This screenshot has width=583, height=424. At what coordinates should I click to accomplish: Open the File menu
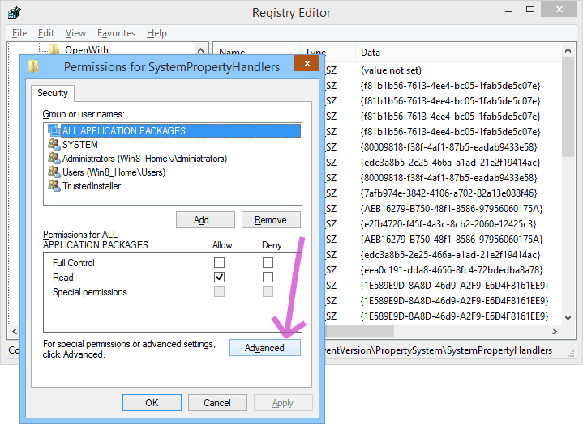(x=19, y=33)
